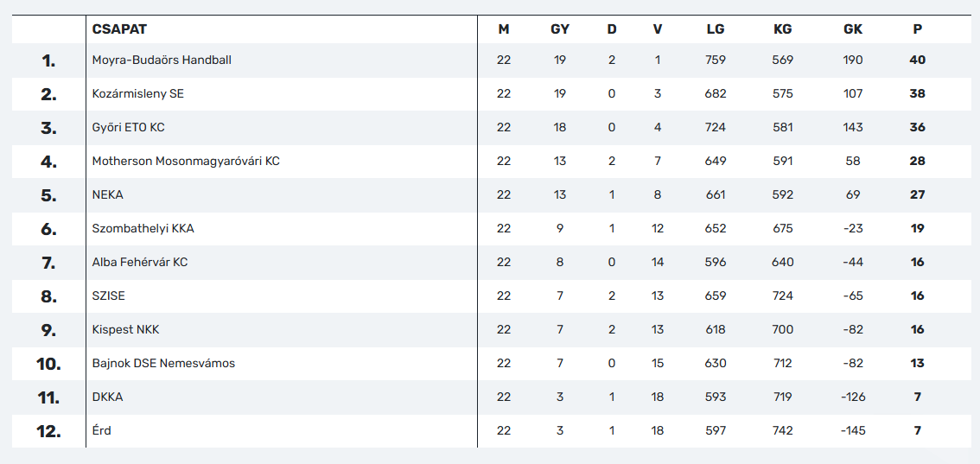
Task: Select the GK goal difference header
Action: coord(852,29)
